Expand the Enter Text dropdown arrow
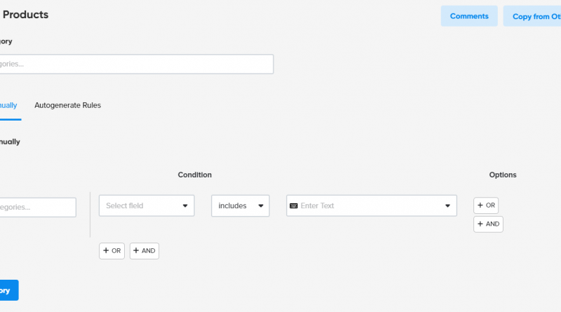Screen dimensions: 561x312 click(448, 206)
